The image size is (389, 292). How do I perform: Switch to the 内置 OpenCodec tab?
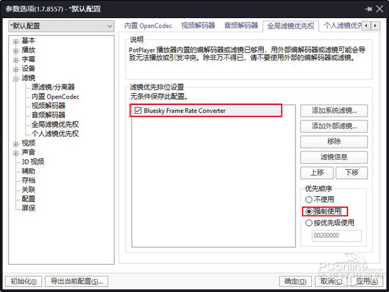[147, 26]
